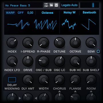Adjust the knob under the CHORUS triangle
103x103 pixels.
click(x=60, y=98)
